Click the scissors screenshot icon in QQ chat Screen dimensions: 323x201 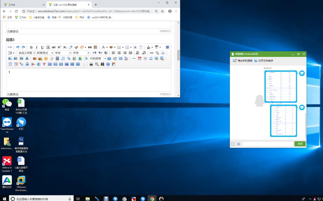click(238, 144)
